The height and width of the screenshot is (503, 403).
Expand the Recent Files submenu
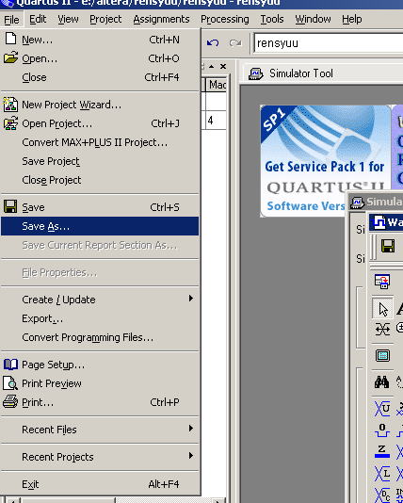pos(100,430)
